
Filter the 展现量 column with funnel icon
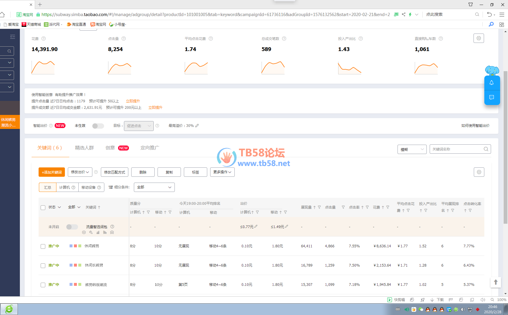coord(319,207)
